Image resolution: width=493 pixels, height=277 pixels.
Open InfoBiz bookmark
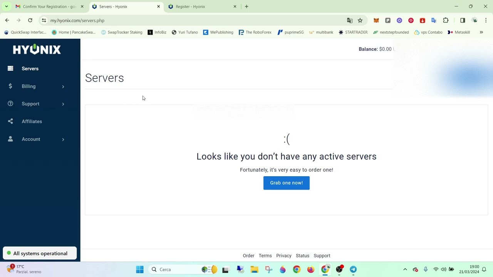click(x=157, y=32)
